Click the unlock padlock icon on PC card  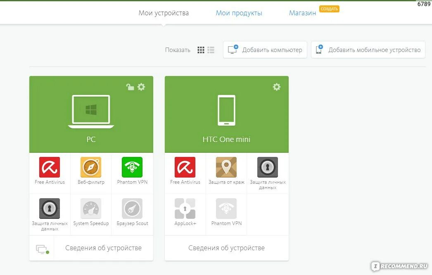[x=130, y=87]
